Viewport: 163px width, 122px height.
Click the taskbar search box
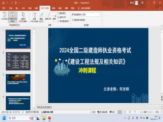coord(21,118)
